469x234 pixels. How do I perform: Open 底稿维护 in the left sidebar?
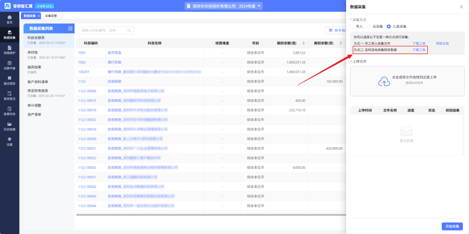(x=10, y=50)
